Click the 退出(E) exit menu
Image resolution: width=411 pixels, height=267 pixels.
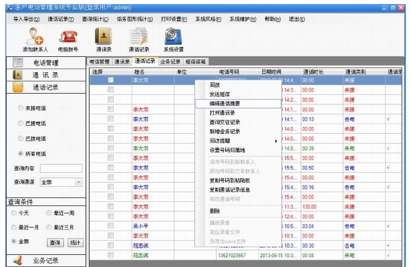[x=297, y=19]
